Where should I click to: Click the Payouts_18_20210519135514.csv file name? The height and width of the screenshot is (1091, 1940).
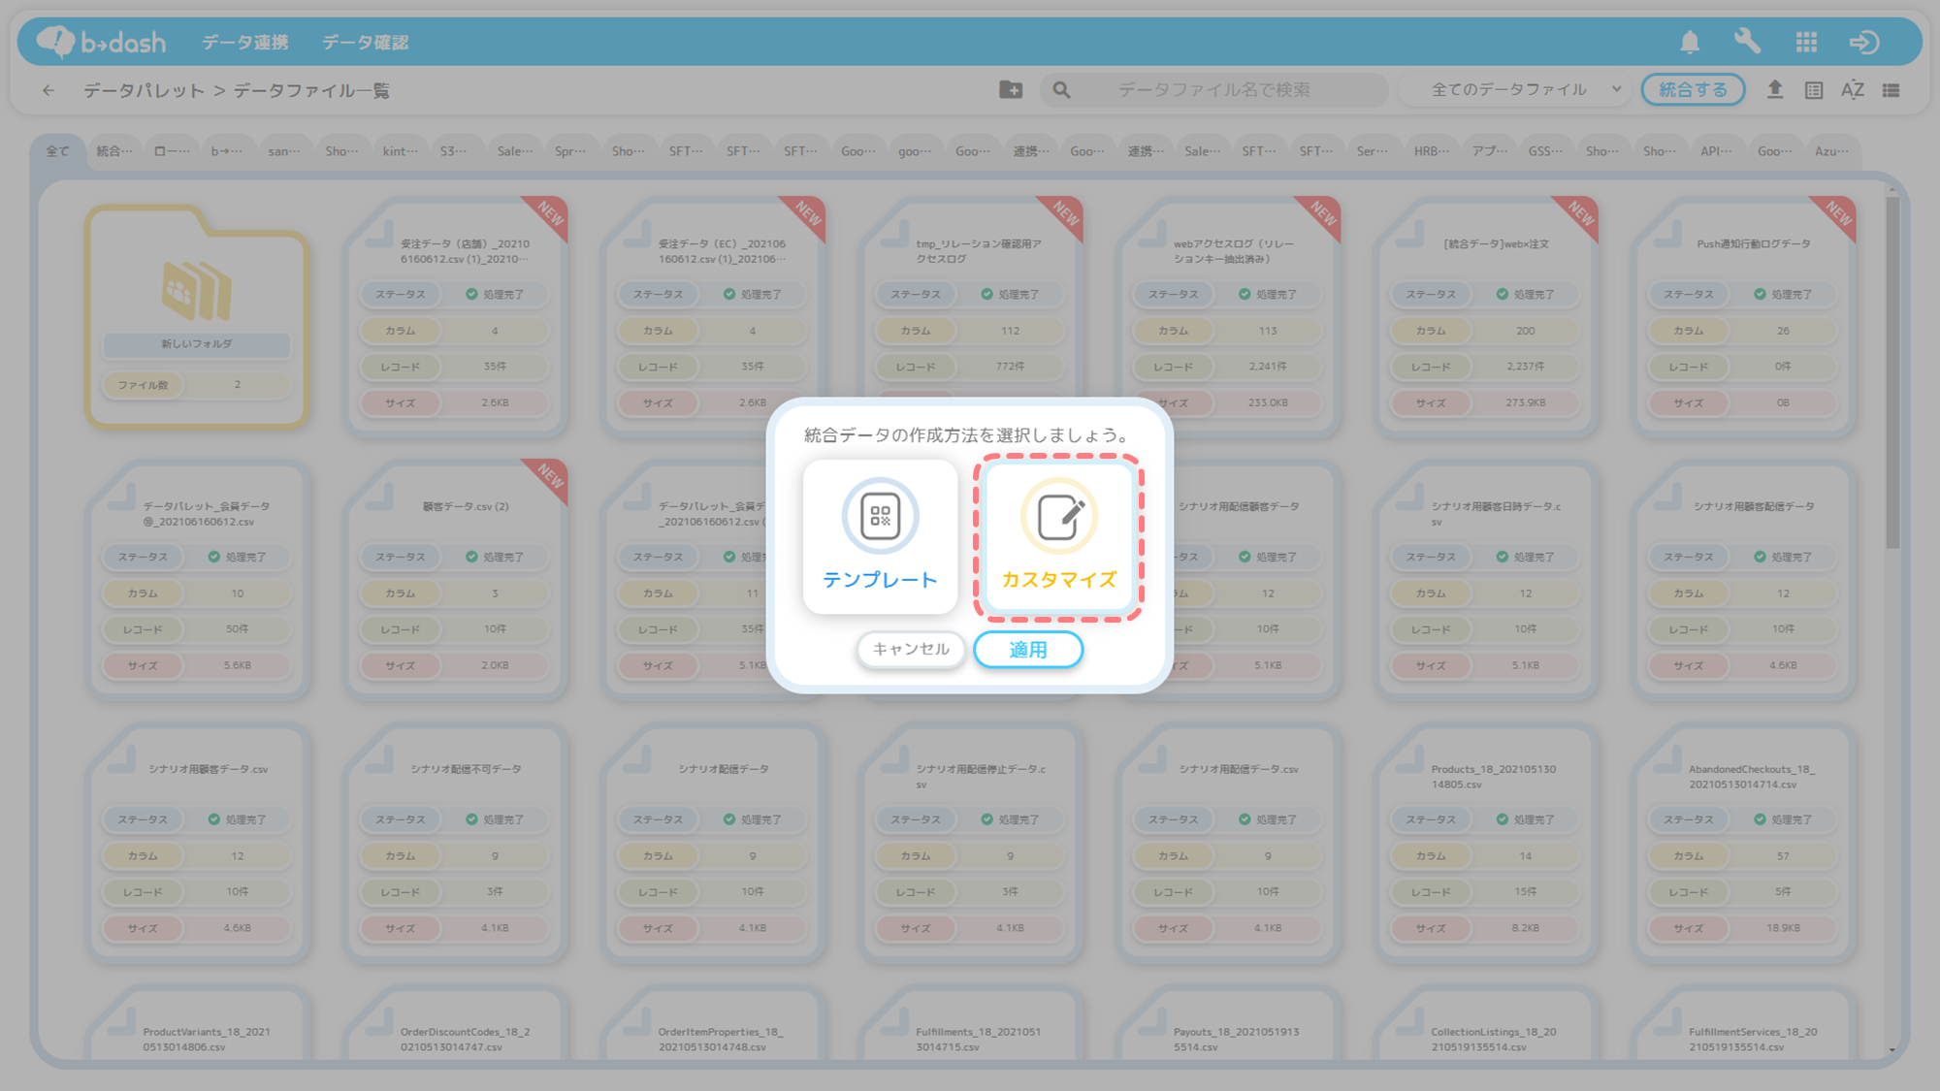(1236, 1039)
